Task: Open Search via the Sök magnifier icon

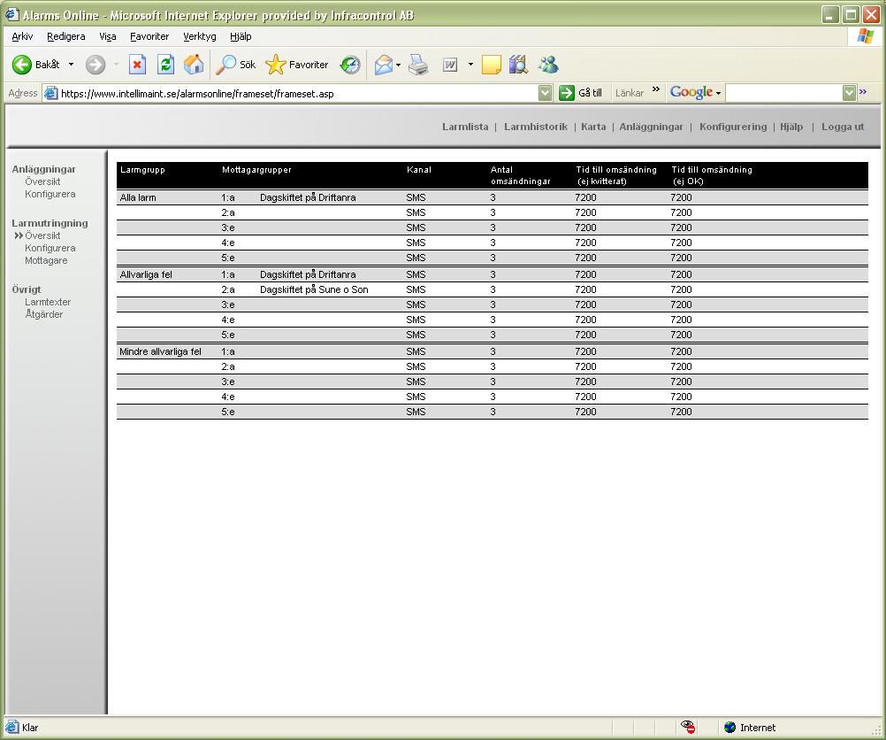Action: (226, 65)
